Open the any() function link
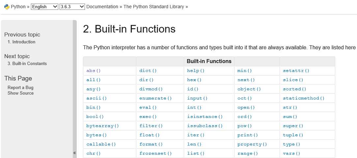 click(93, 89)
